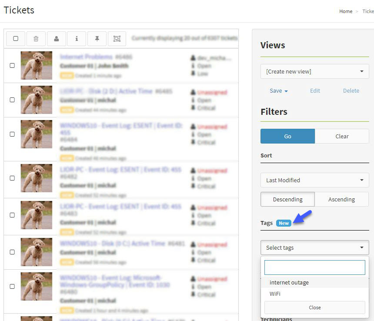374x321 pixels.
Task: Click the tag search input field
Action: coord(314,267)
